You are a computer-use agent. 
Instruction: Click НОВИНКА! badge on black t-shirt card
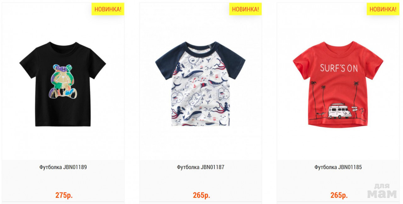pos(108,9)
